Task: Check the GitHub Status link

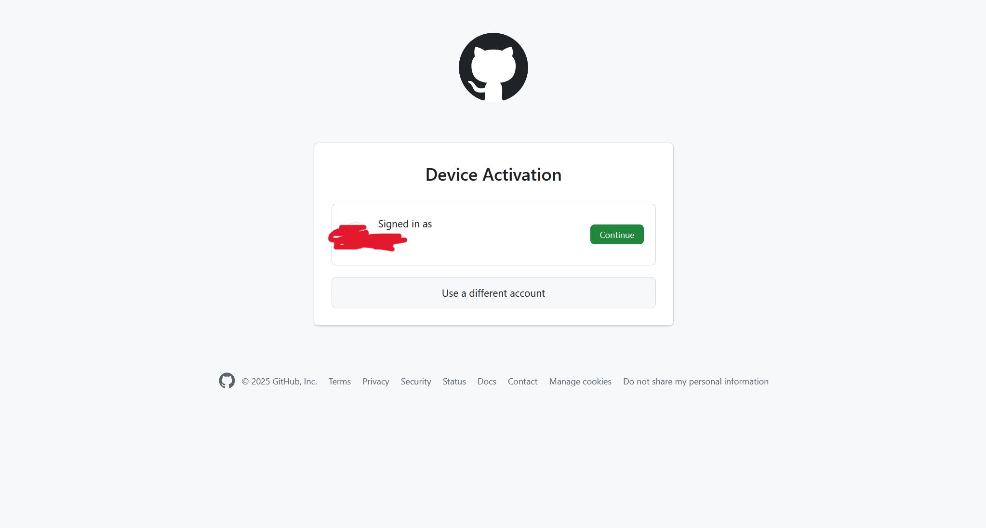Action: [454, 382]
